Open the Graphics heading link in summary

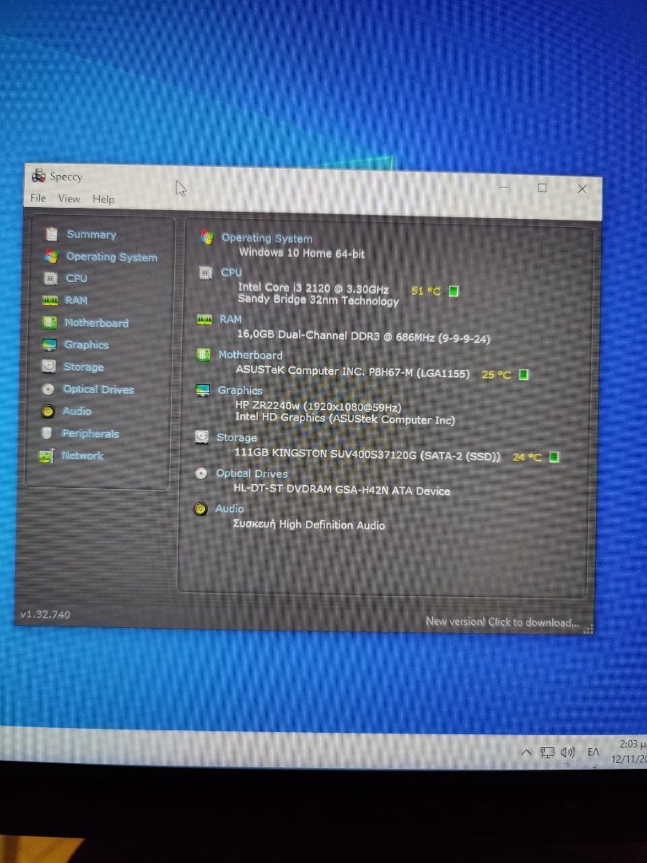pos(240,390)
